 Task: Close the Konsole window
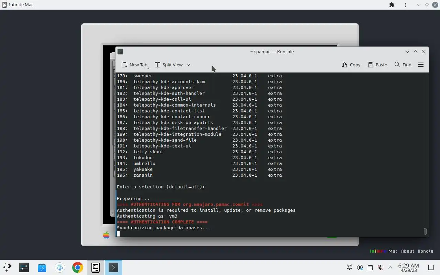click(x=424, y=52)
